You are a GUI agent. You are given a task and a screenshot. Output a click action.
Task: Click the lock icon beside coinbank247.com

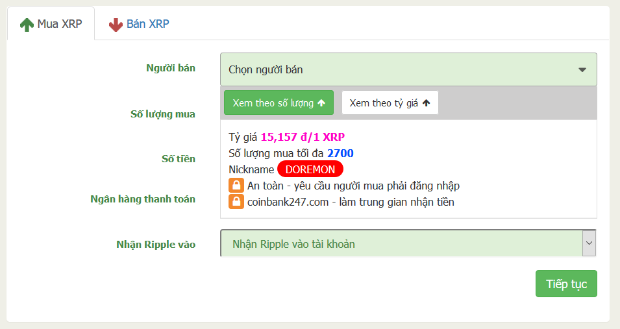236,202
